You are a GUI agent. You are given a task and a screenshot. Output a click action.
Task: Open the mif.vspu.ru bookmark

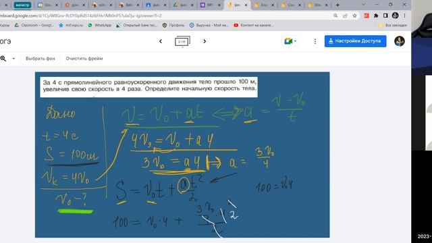point(71,25)
